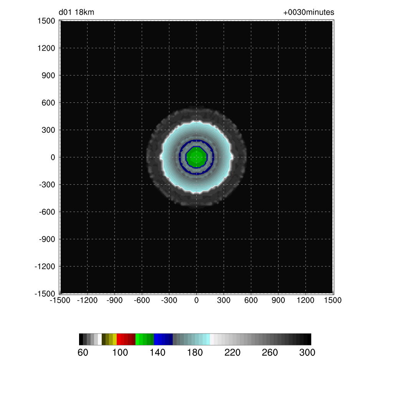Click the colorbar label "260"
Viewport: 393px width, 393px height.
click(x=270, y=353)
